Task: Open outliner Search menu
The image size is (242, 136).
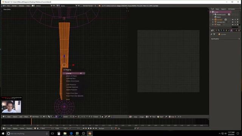Action: (223, 9)
